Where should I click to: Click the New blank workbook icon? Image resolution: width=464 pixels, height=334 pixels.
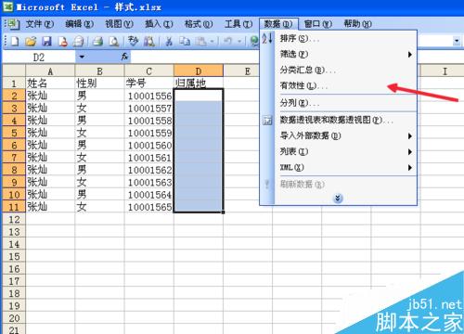(x=15, y=41)
